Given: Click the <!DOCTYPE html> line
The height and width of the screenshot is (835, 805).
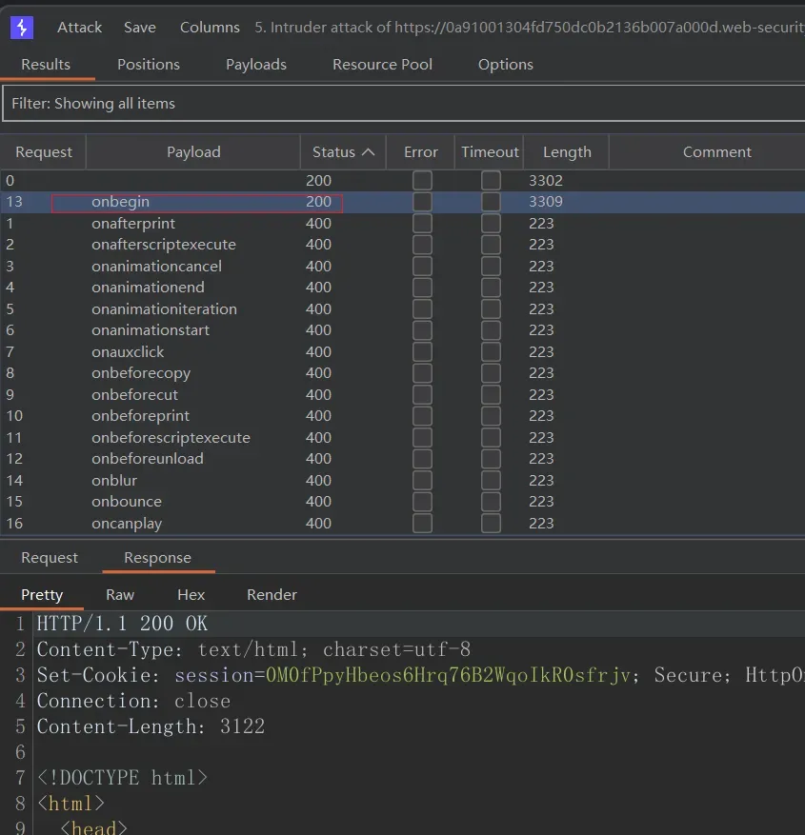Looking at the screenshot, I should click(x=122, y=778).
